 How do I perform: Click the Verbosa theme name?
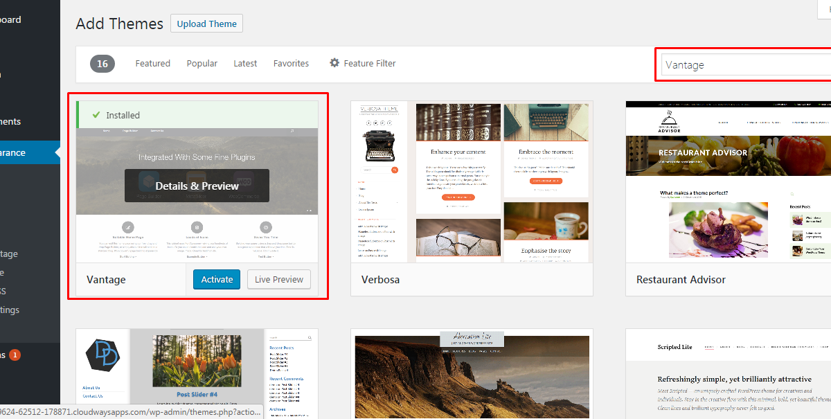point(380,280)
